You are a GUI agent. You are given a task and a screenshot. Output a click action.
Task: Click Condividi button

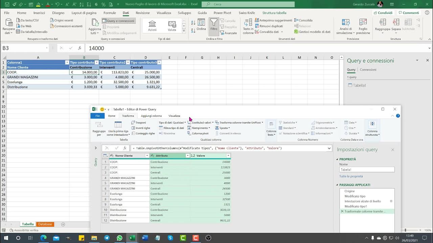(x=383, y=13)
